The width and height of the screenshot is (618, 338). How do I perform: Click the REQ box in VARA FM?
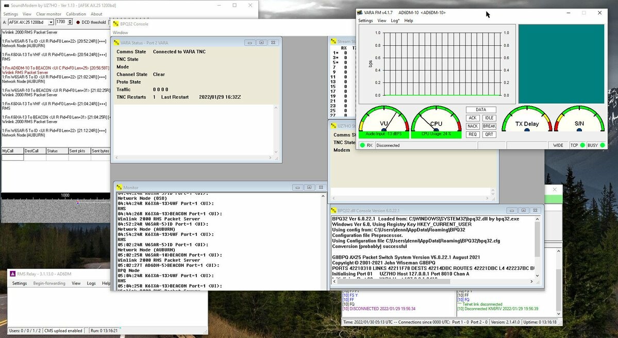[x=473, y=134]
